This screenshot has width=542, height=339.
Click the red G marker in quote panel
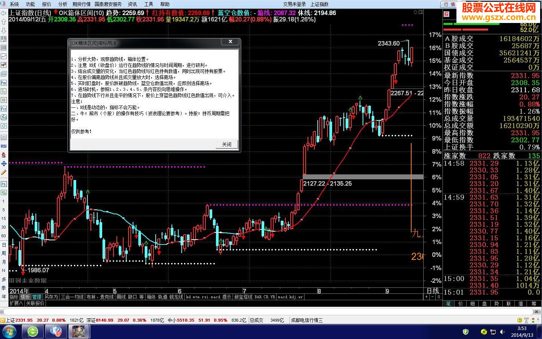point(447,14)
